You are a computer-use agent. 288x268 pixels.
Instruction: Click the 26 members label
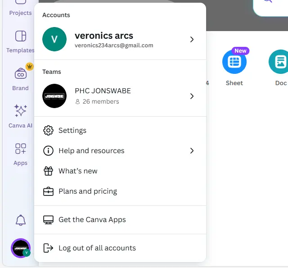101,101
